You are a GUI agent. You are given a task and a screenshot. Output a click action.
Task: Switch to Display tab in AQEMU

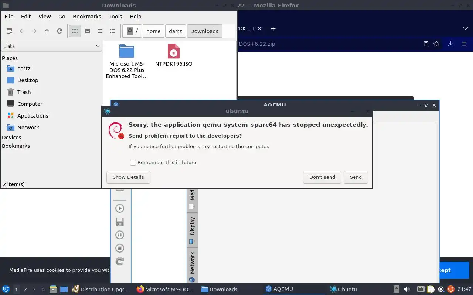point(192,231)
